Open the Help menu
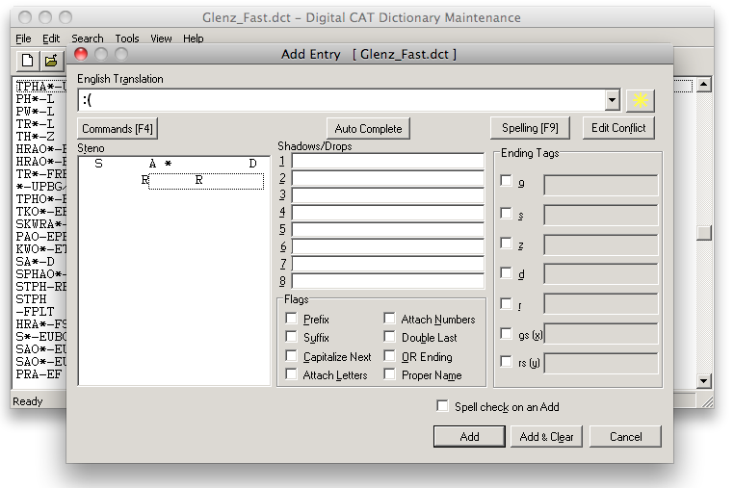 [194, 39]
